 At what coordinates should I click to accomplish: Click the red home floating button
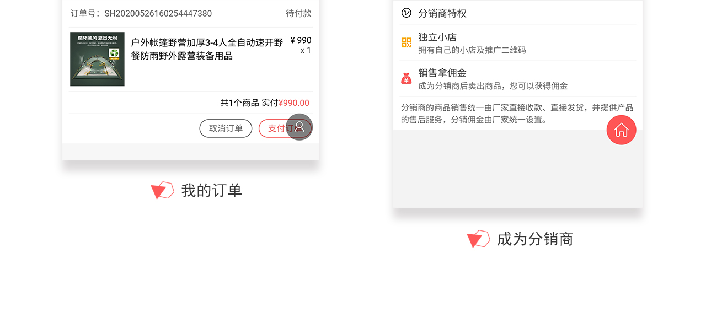click(x=621, y=130)
